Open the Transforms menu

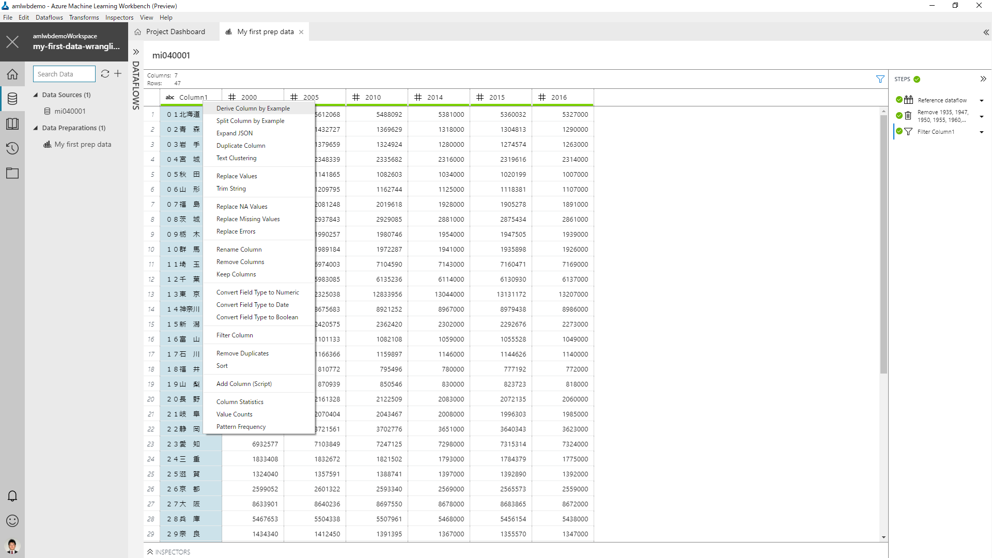pyautogui.click(x=84, y=18)
